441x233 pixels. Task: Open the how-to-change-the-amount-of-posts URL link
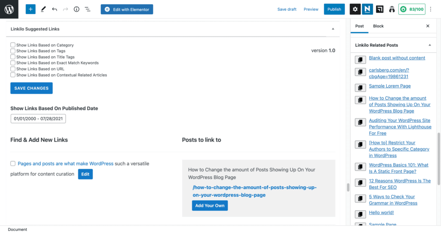(255, 191)
